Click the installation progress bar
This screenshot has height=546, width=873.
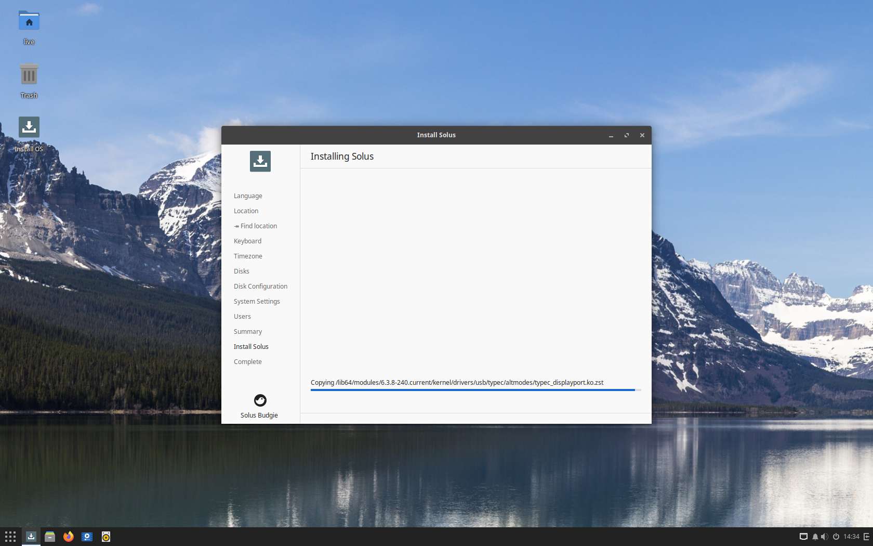[x=476, y=390]
